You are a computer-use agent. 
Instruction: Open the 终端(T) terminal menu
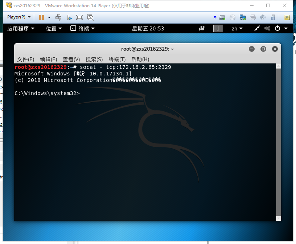coord(117,59)
